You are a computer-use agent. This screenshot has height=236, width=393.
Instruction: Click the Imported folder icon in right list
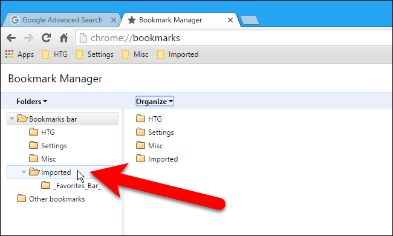tap(141, 159)
